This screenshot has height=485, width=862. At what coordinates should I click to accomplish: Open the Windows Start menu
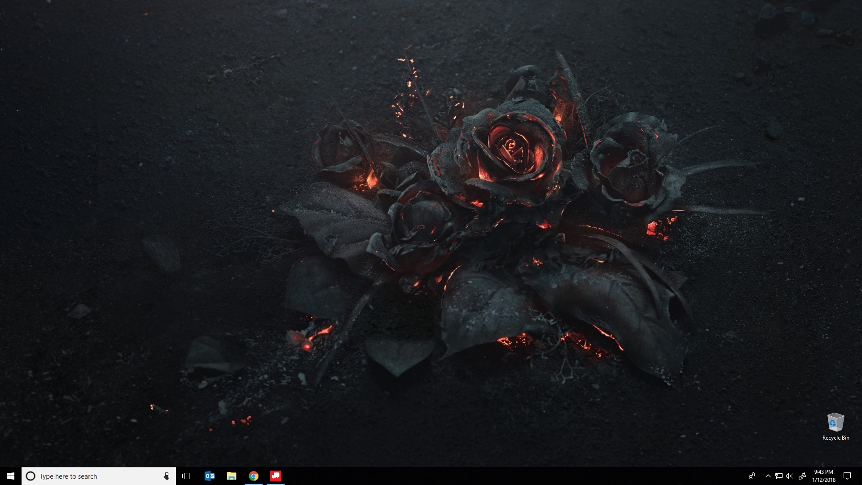coord(10,476)
